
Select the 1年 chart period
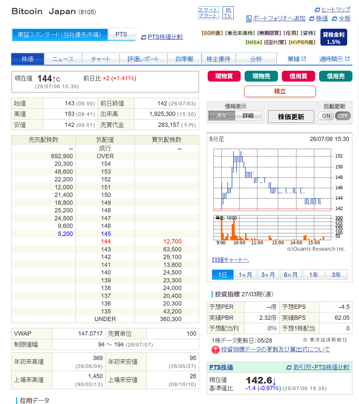click(x=314, y=275)
